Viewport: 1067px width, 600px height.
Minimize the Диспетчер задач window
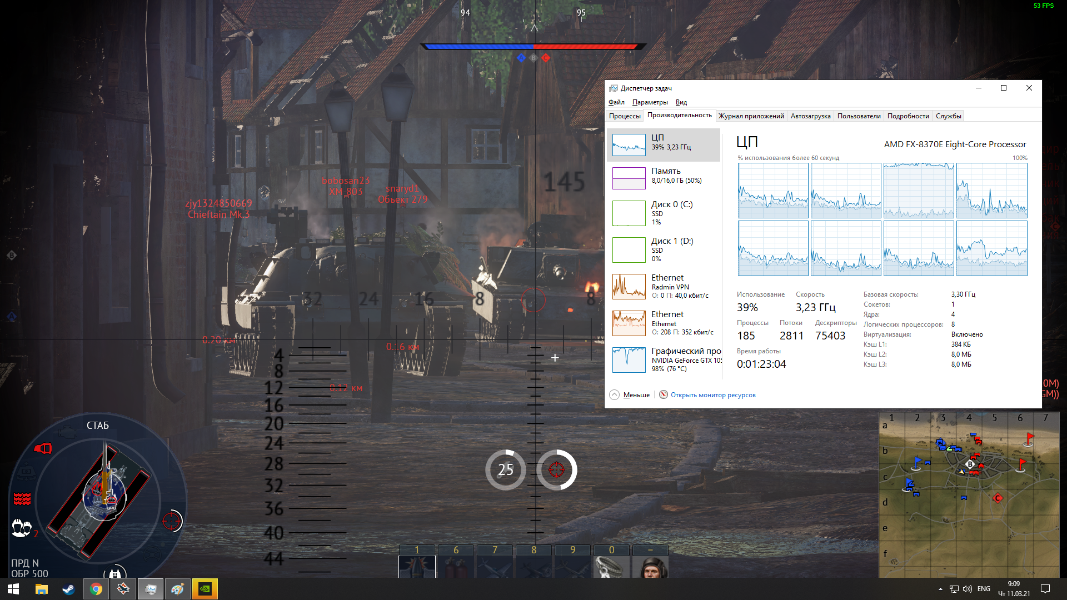[x=979, y=88]
